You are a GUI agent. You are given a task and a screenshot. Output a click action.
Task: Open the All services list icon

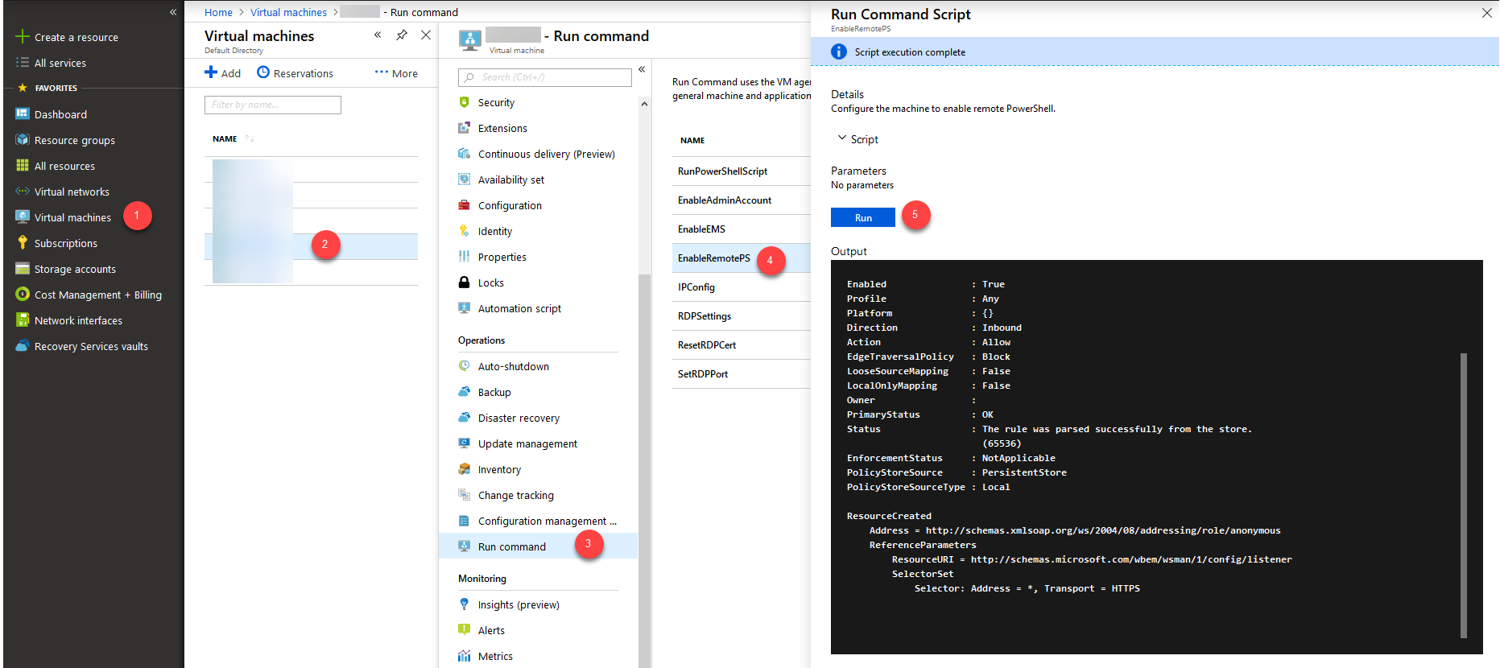(x=23, y=63)
